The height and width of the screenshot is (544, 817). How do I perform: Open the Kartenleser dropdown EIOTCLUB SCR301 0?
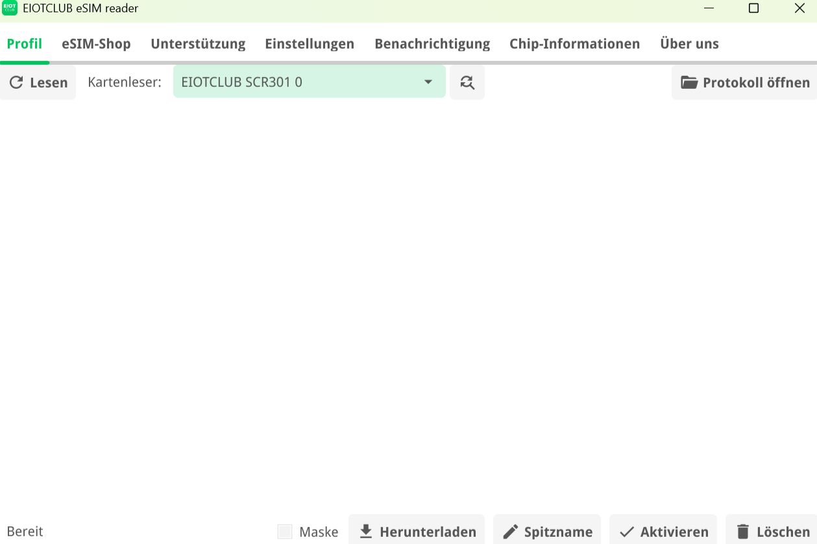point(310,82)
